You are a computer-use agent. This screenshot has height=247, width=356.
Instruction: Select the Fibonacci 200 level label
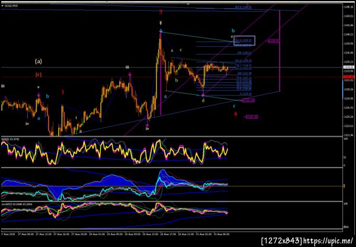click(x=244, y=53)
